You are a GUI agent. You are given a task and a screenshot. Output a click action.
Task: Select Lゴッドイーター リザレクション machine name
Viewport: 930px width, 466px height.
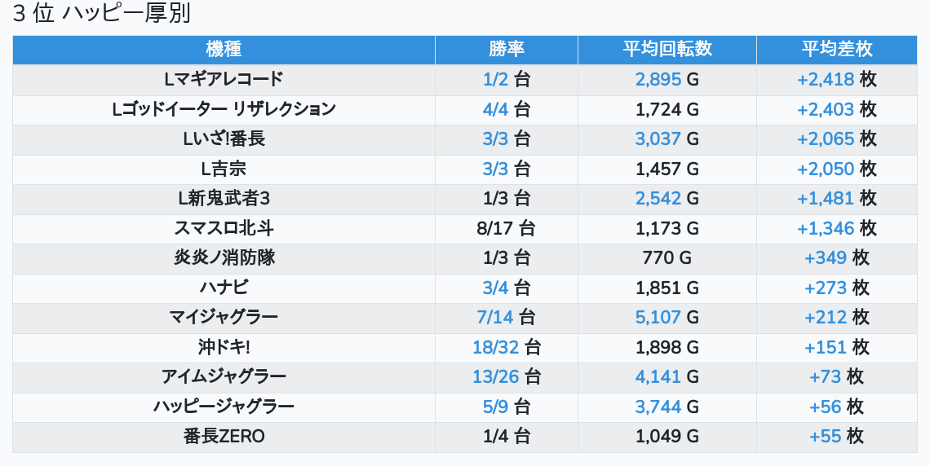(x=224, y=109)
